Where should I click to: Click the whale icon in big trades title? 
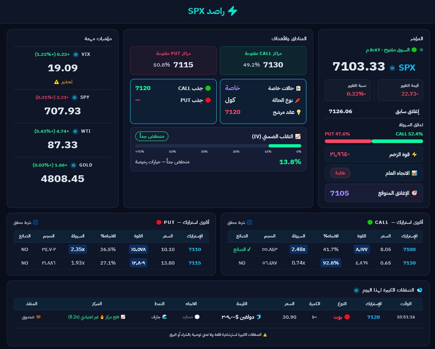[420, 290]
